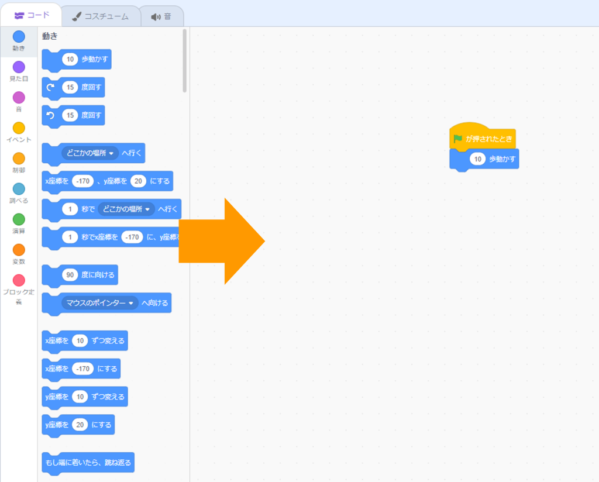The image size is (599, 482).
Task: Open the イベント (Events) block category
Action: click(19, 128)
